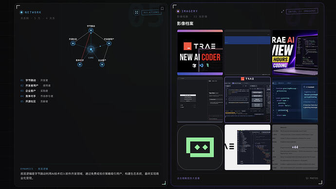Click the bottom-left hint link in Imagery panel
Screen dimensions: 336x189
pos(188,178)
